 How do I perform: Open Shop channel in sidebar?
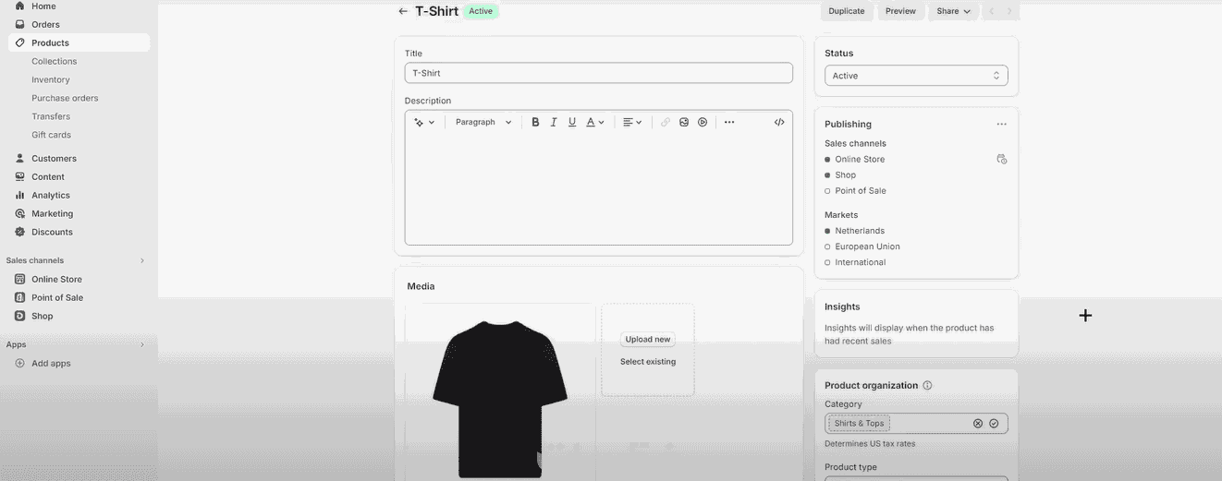pyautogui.click(x=43, y=316)
